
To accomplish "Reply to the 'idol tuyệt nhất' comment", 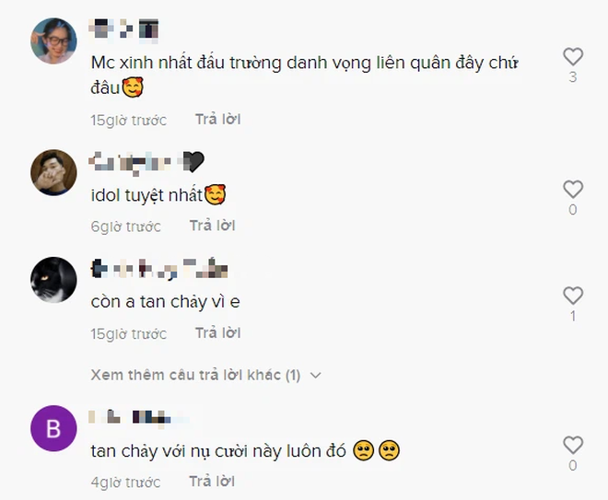I will click(212, 226).
